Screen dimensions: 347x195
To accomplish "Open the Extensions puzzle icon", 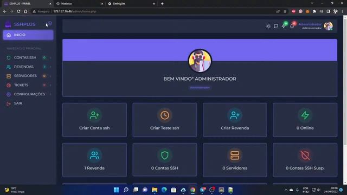I will 314,11.
